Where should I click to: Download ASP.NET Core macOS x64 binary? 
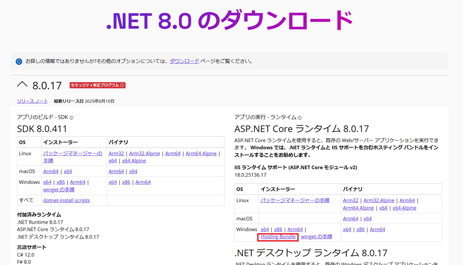point(368,218)
